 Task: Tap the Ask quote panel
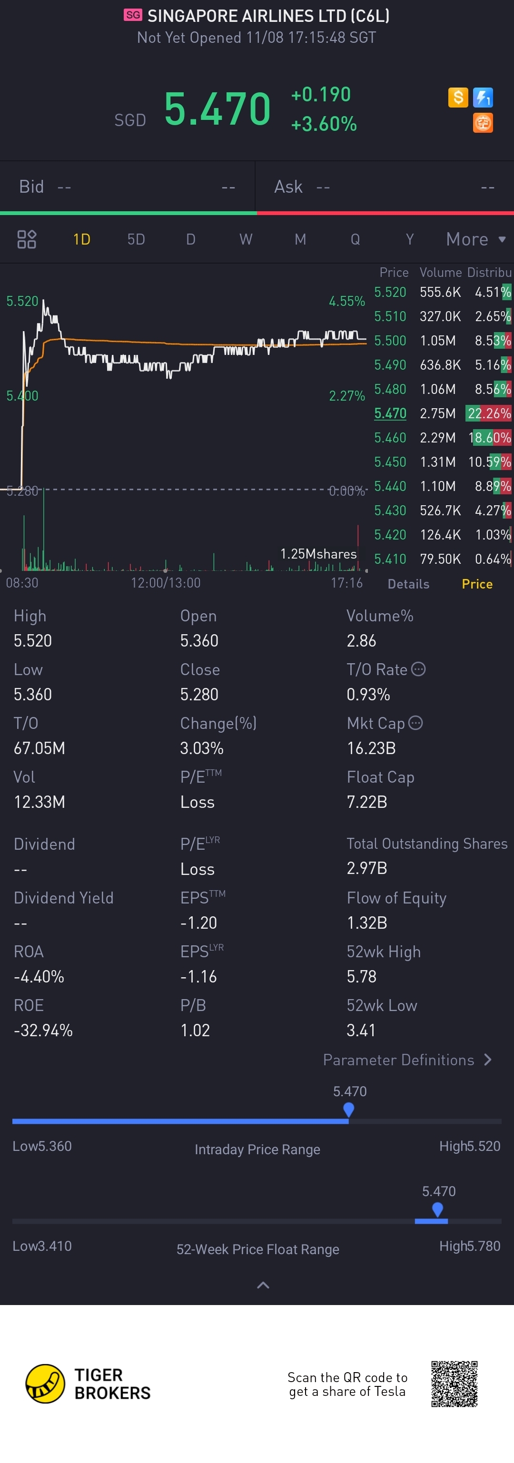coord(385,187)
